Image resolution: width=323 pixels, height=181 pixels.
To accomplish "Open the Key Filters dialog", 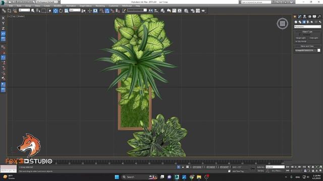I will [x=276, y=171].
